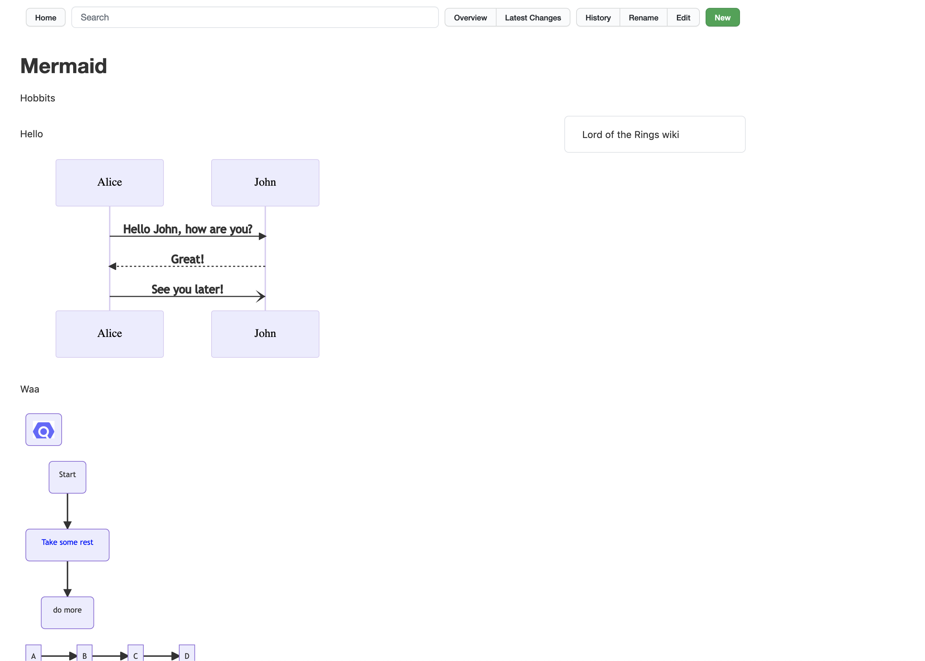Image resolution: width=925 pixels, height=661 pixels.
Task: Click the 'See you later!' message label
Action: click(x=187, y=289)
